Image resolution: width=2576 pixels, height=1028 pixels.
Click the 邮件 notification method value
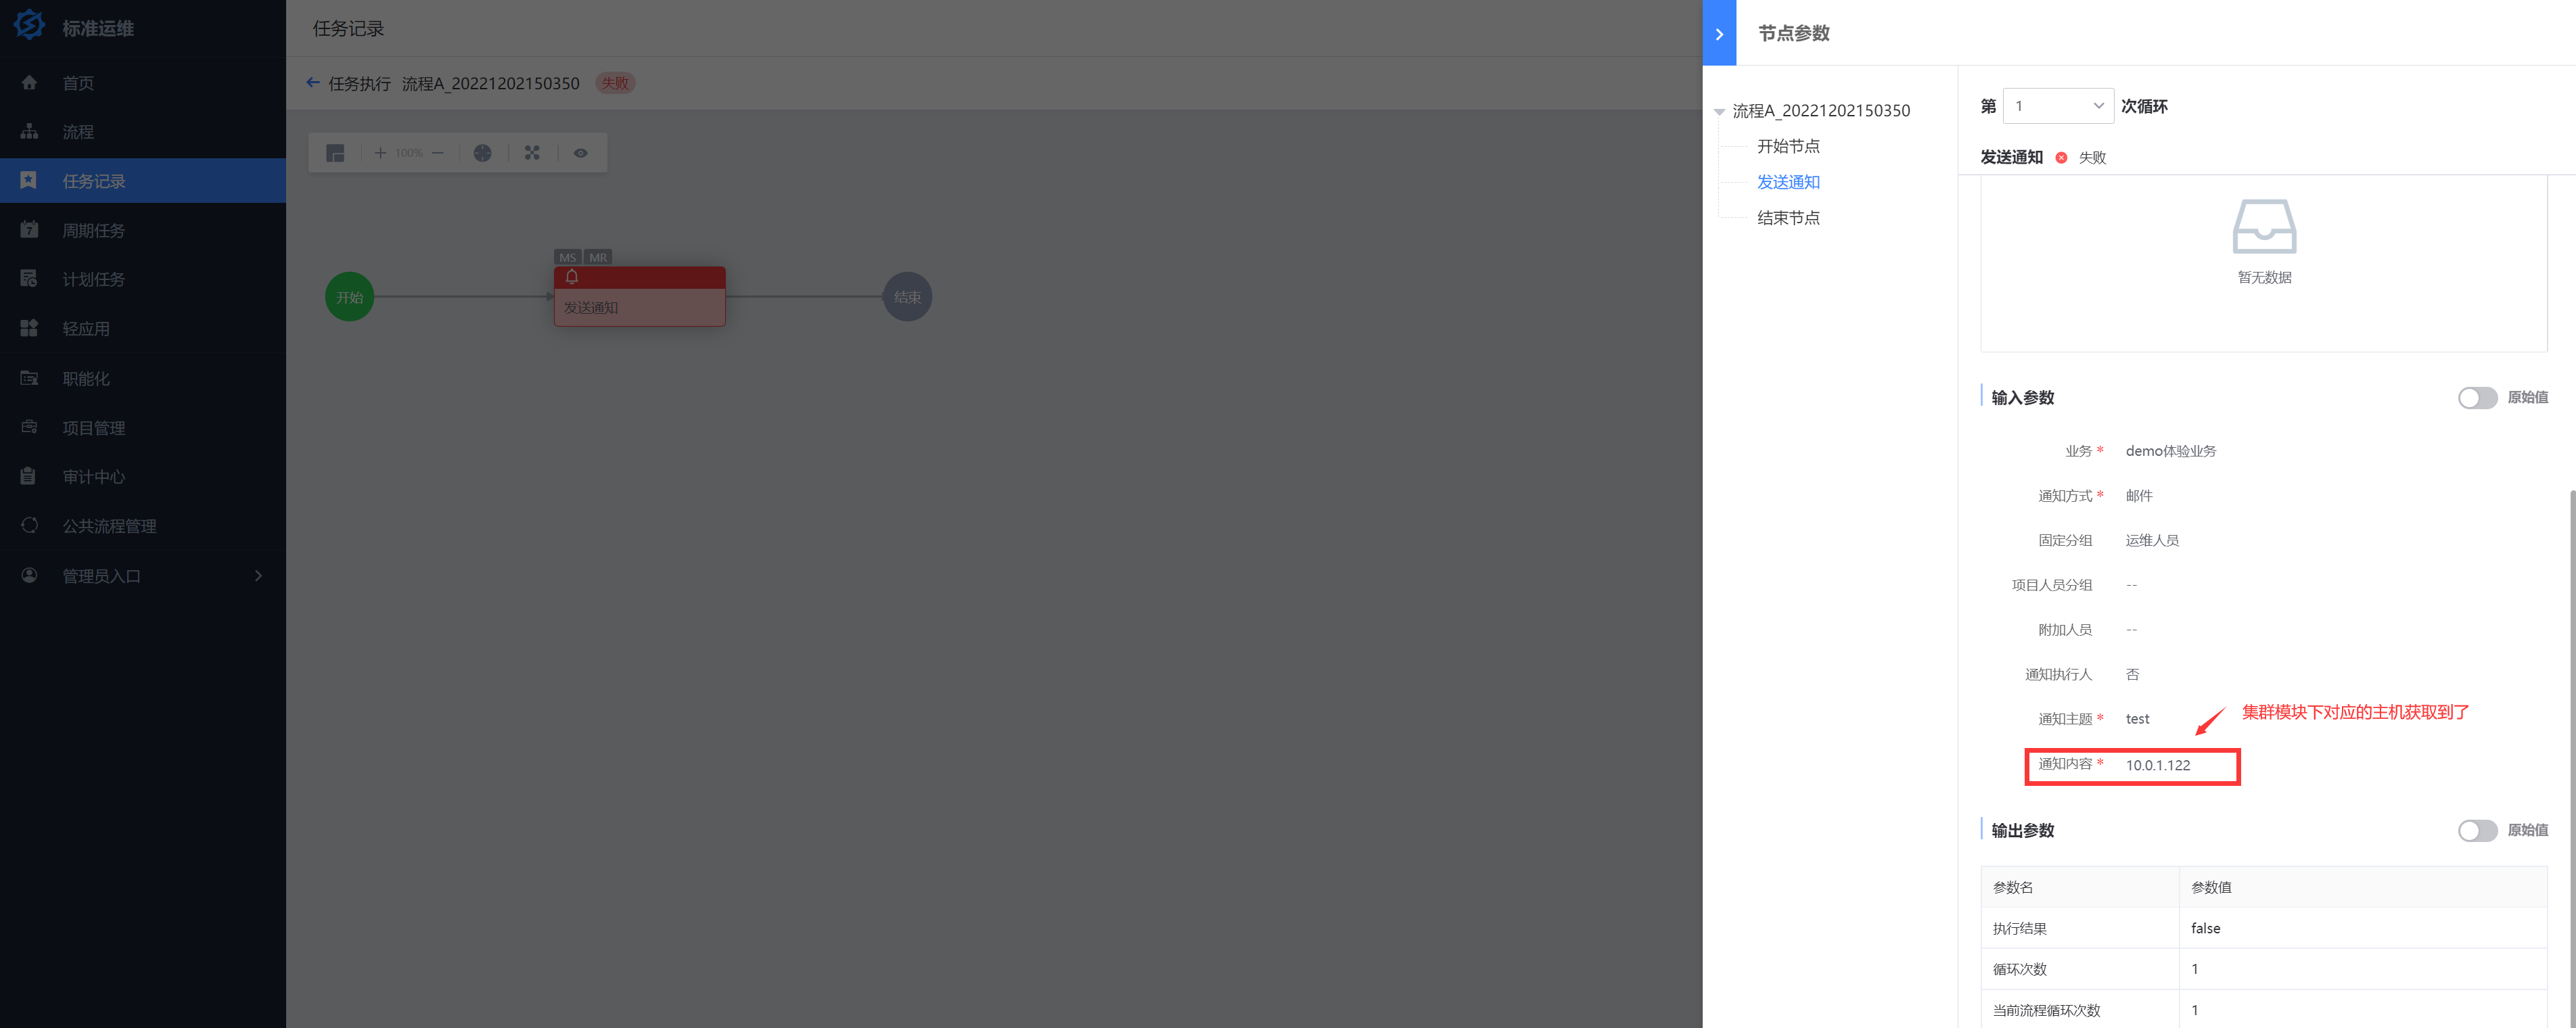point(2139,496)
